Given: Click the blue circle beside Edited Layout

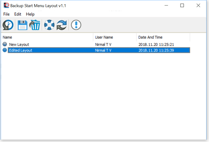Looking at the screenshot, I should click(5, 50).
